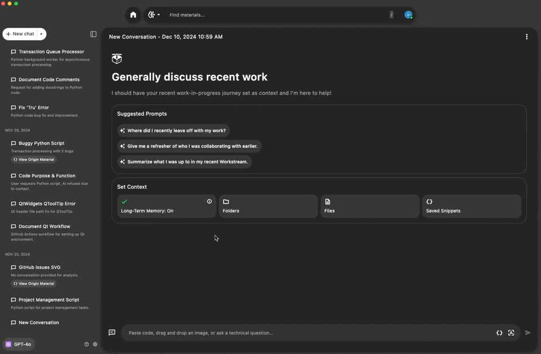Screen dimensions: 541x354
Task: Click the braces icon in Saved Snippets card
Action: tap(429, 201)
